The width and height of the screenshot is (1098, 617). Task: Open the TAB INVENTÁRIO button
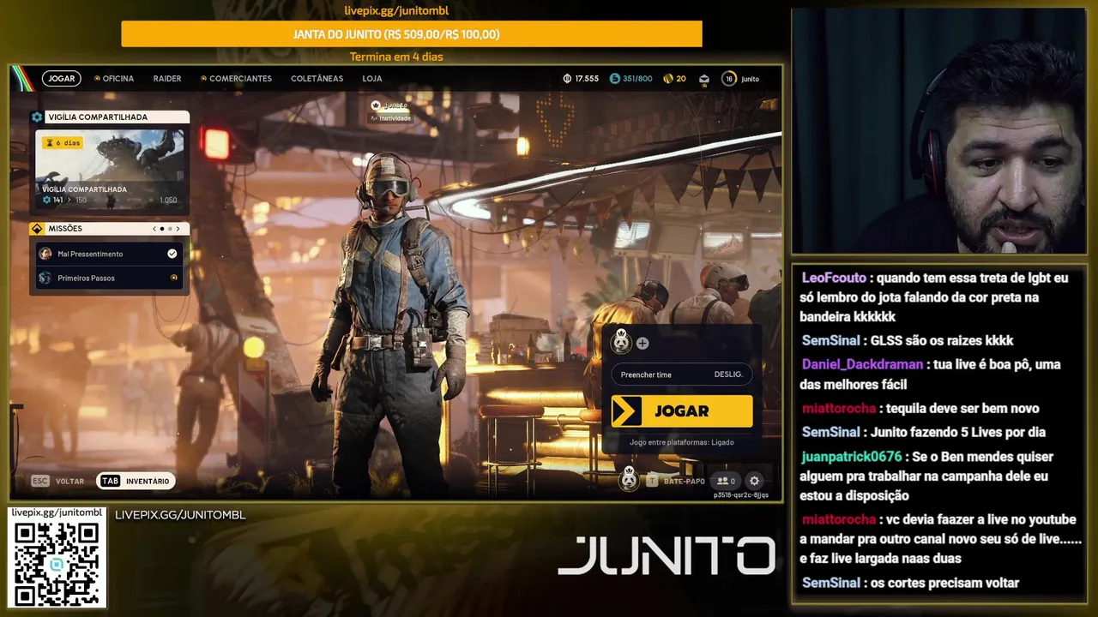(136, 481)
